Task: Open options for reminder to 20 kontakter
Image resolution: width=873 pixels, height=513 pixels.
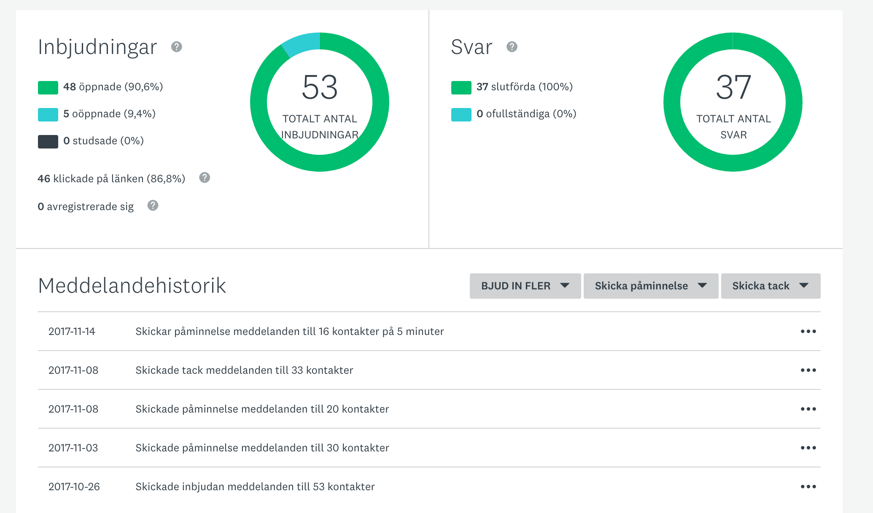Action: 808,409
